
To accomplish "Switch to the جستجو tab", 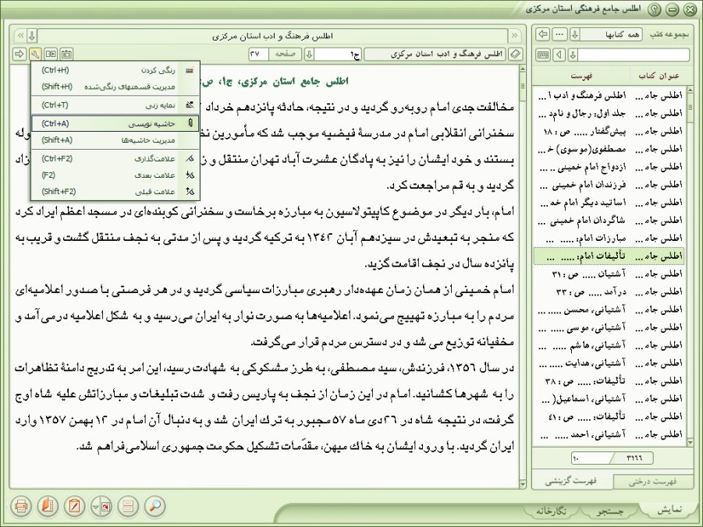I will [609, 511].
